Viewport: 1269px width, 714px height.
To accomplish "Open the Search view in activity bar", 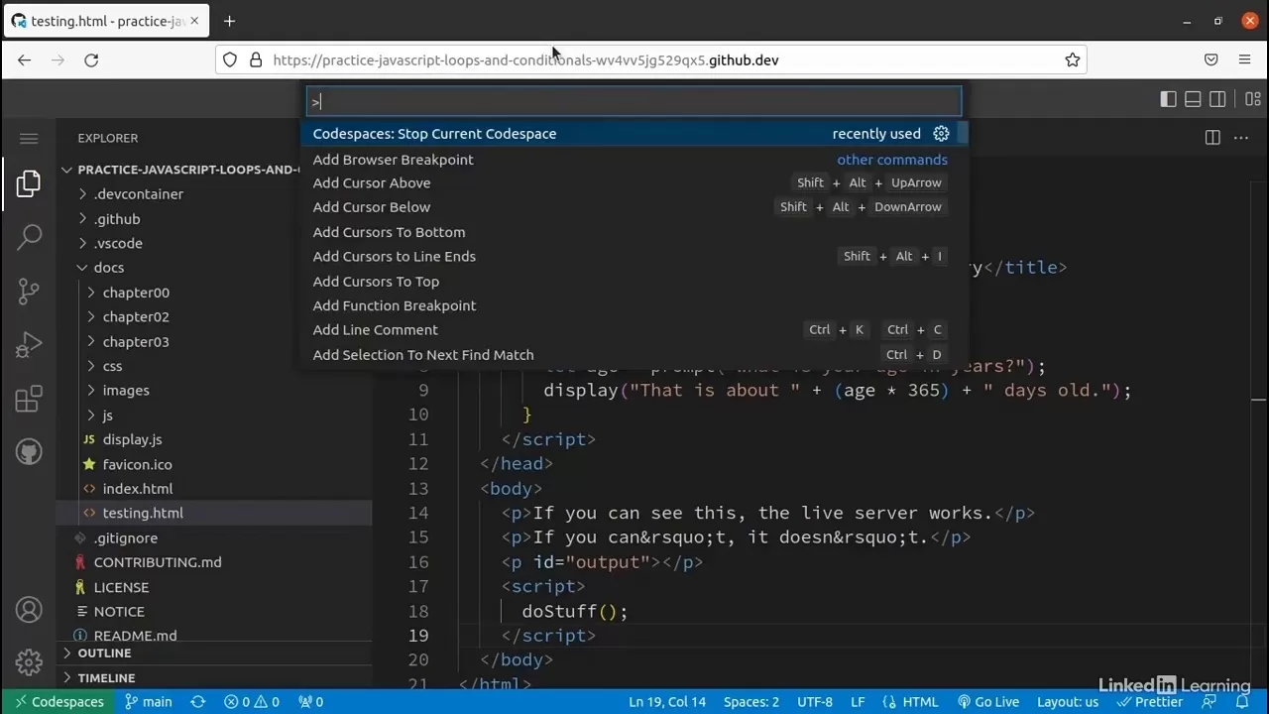I will pos(29,236).
